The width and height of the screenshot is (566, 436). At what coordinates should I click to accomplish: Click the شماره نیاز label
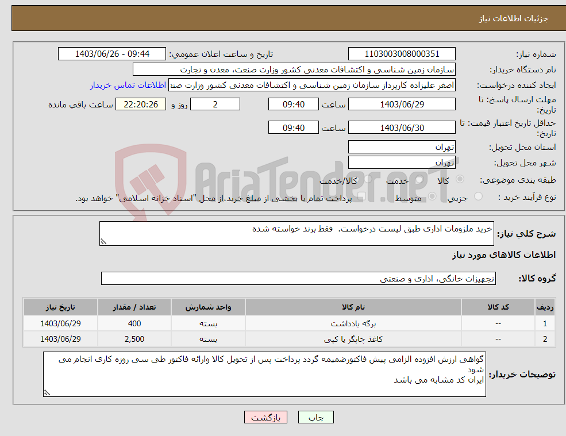coord(536,54)
